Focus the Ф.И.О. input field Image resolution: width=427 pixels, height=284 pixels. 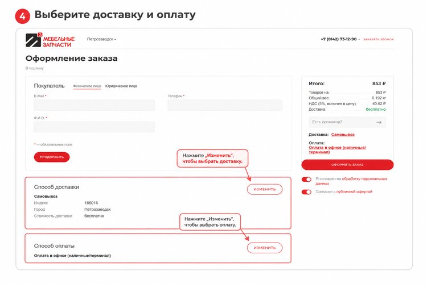pyautogui.click(x=94, y=127)
